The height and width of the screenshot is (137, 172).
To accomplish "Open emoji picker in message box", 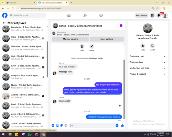I will (x=117, y=126).
